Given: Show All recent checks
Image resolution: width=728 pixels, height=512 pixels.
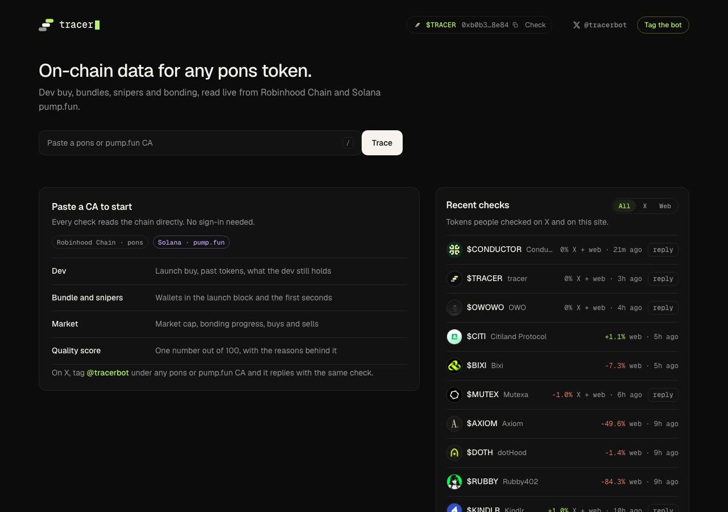Looking at the screenshot, I should pos(624,206).
